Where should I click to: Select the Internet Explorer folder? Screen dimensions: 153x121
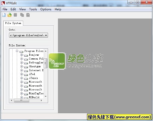36,70
